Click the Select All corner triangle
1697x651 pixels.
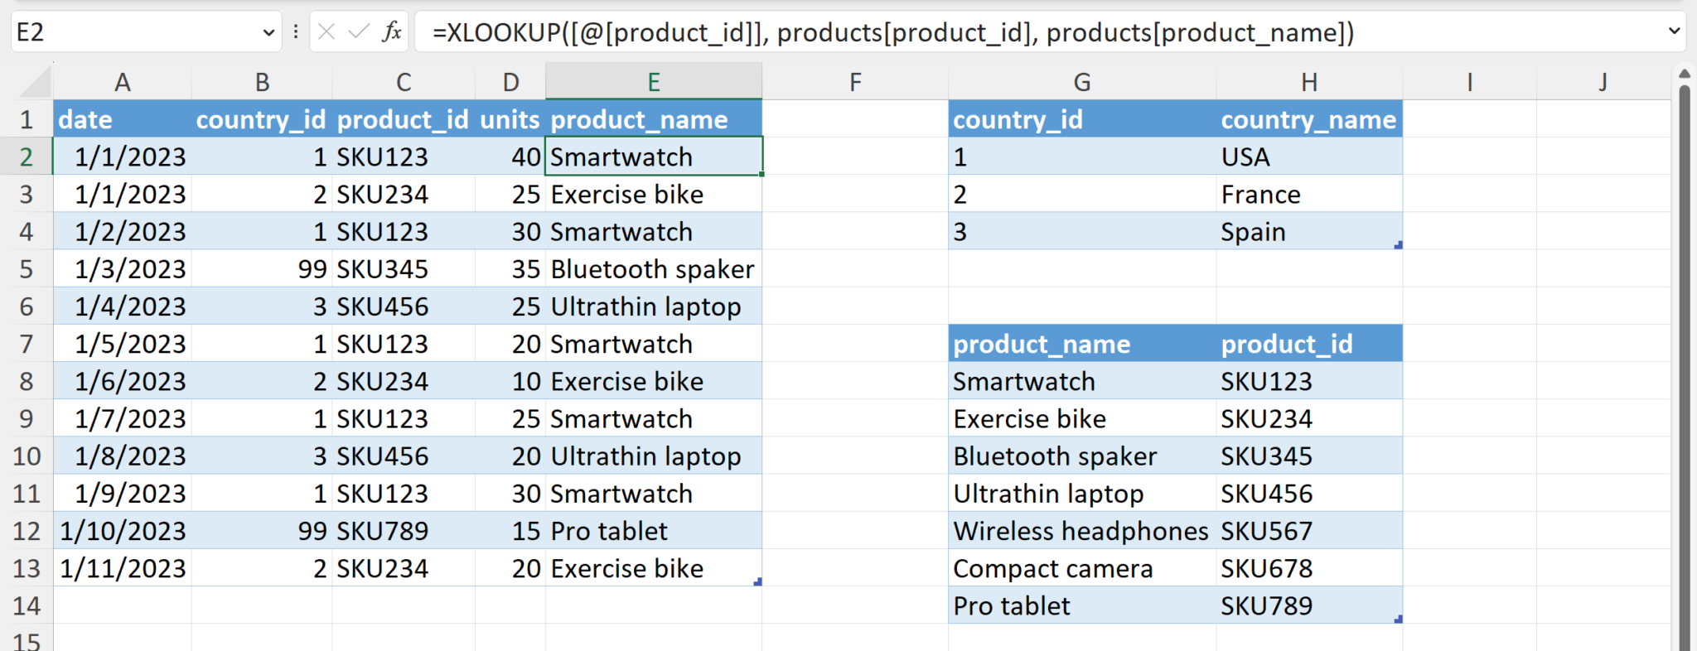click(x=36, y=83)
